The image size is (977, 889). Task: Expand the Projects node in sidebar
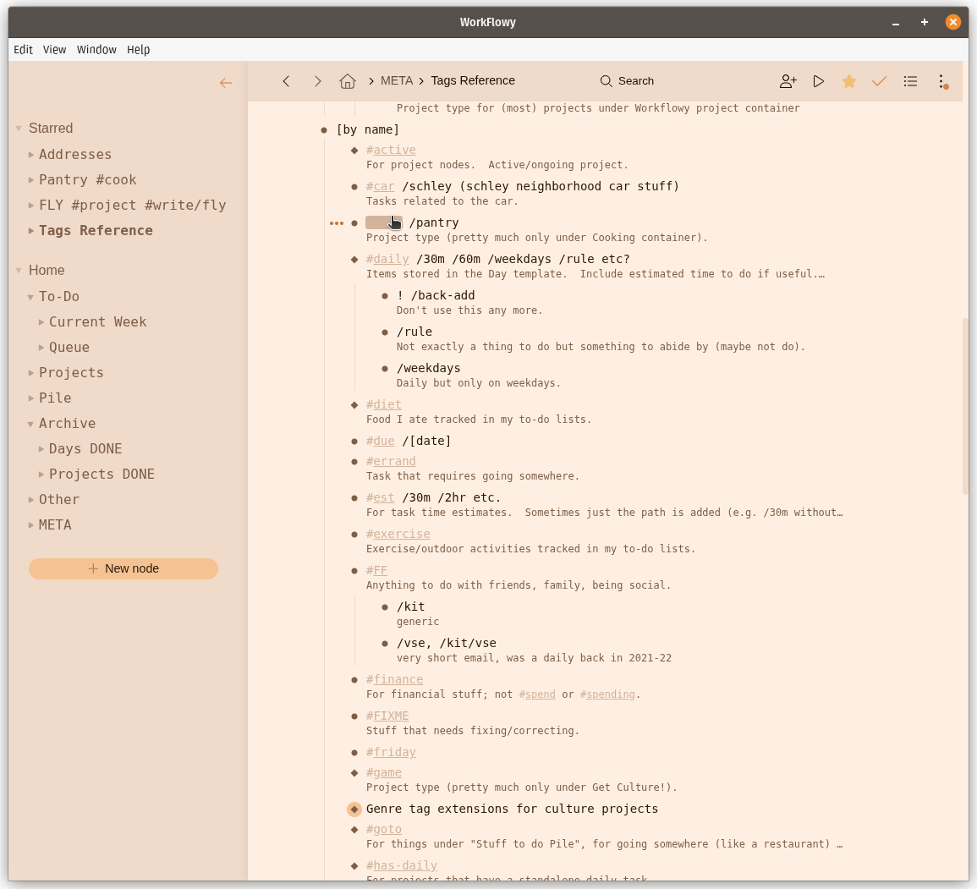pyautogui.click(x=31, y=372)
